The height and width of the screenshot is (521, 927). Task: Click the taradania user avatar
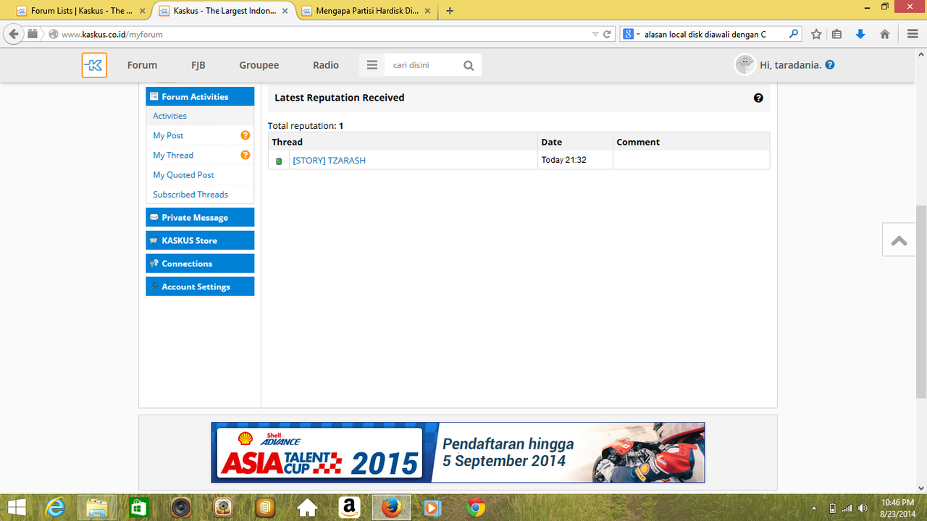click(x=744, y=64)
